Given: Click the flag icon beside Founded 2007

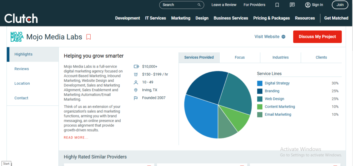Looking at the screenshot, I should [135, 98].
